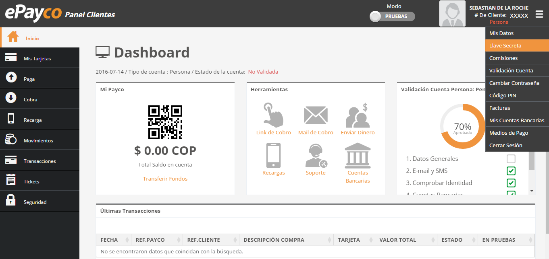Click the Mi Payco QR code
The width and height of the screenshot is (549, 259).
(165, 122)
